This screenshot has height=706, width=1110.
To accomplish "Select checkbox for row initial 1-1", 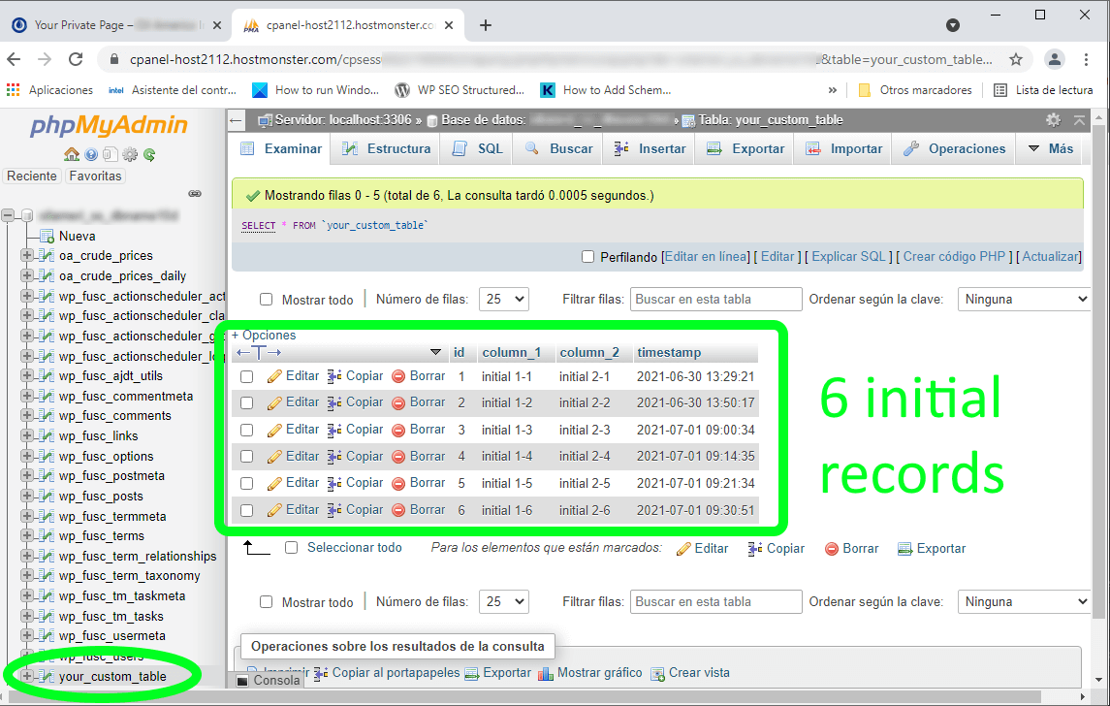I will coord(246,376).
